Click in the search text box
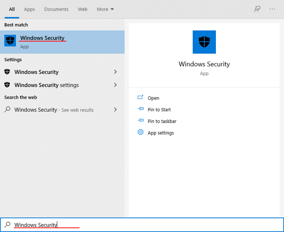Viewport: 284px width, 232px height. (x=142, y=225)
